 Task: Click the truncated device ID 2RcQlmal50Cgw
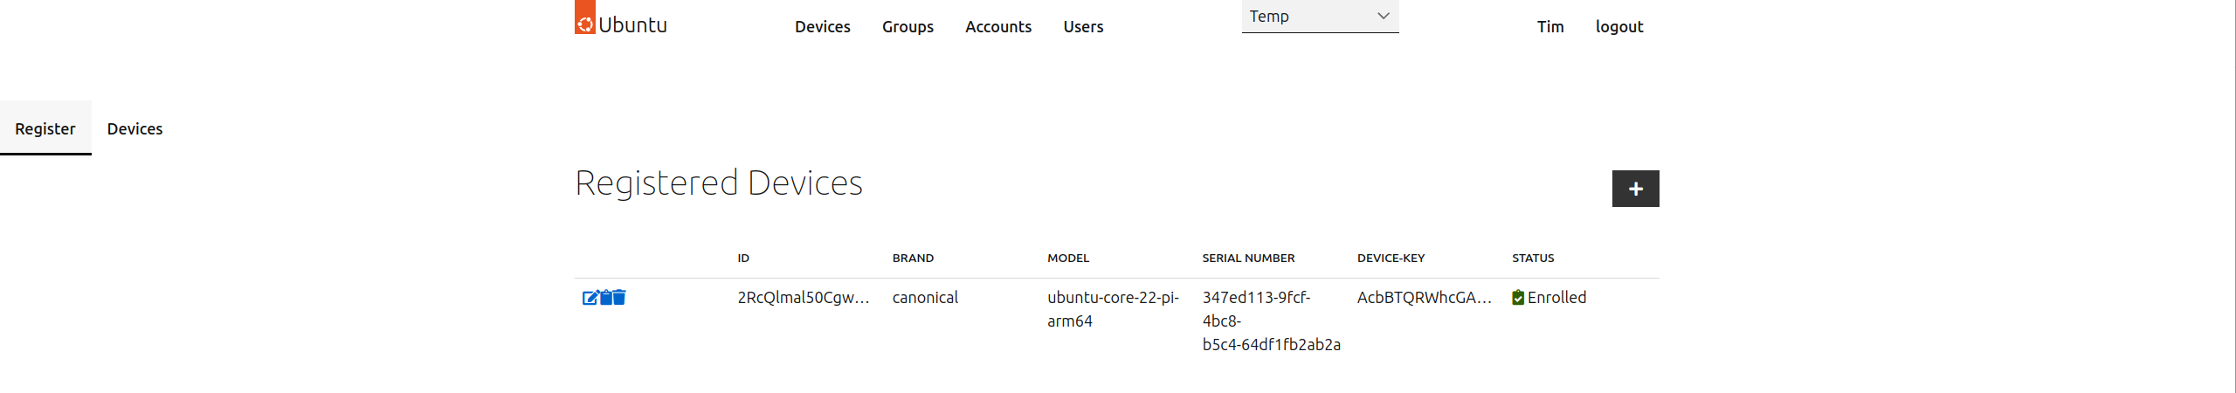click(803, 298)
